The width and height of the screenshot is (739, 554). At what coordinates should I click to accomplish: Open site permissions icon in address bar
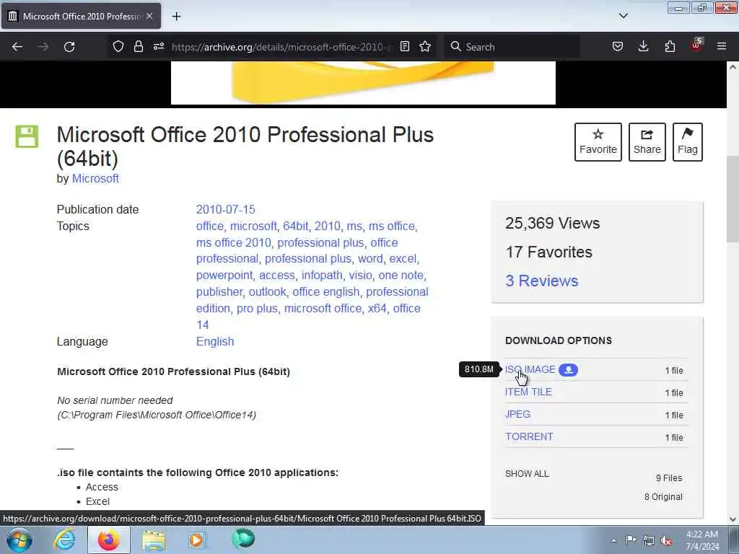pyautogui.click(x=158, y=46)
